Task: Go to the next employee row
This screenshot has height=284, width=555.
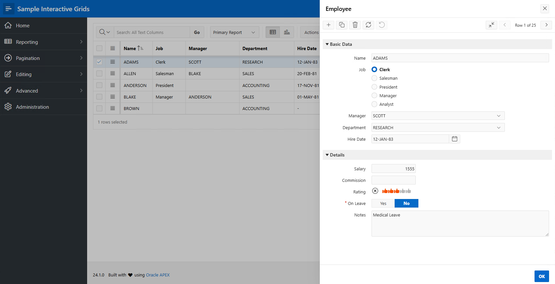Action: (x=546, y=25)
